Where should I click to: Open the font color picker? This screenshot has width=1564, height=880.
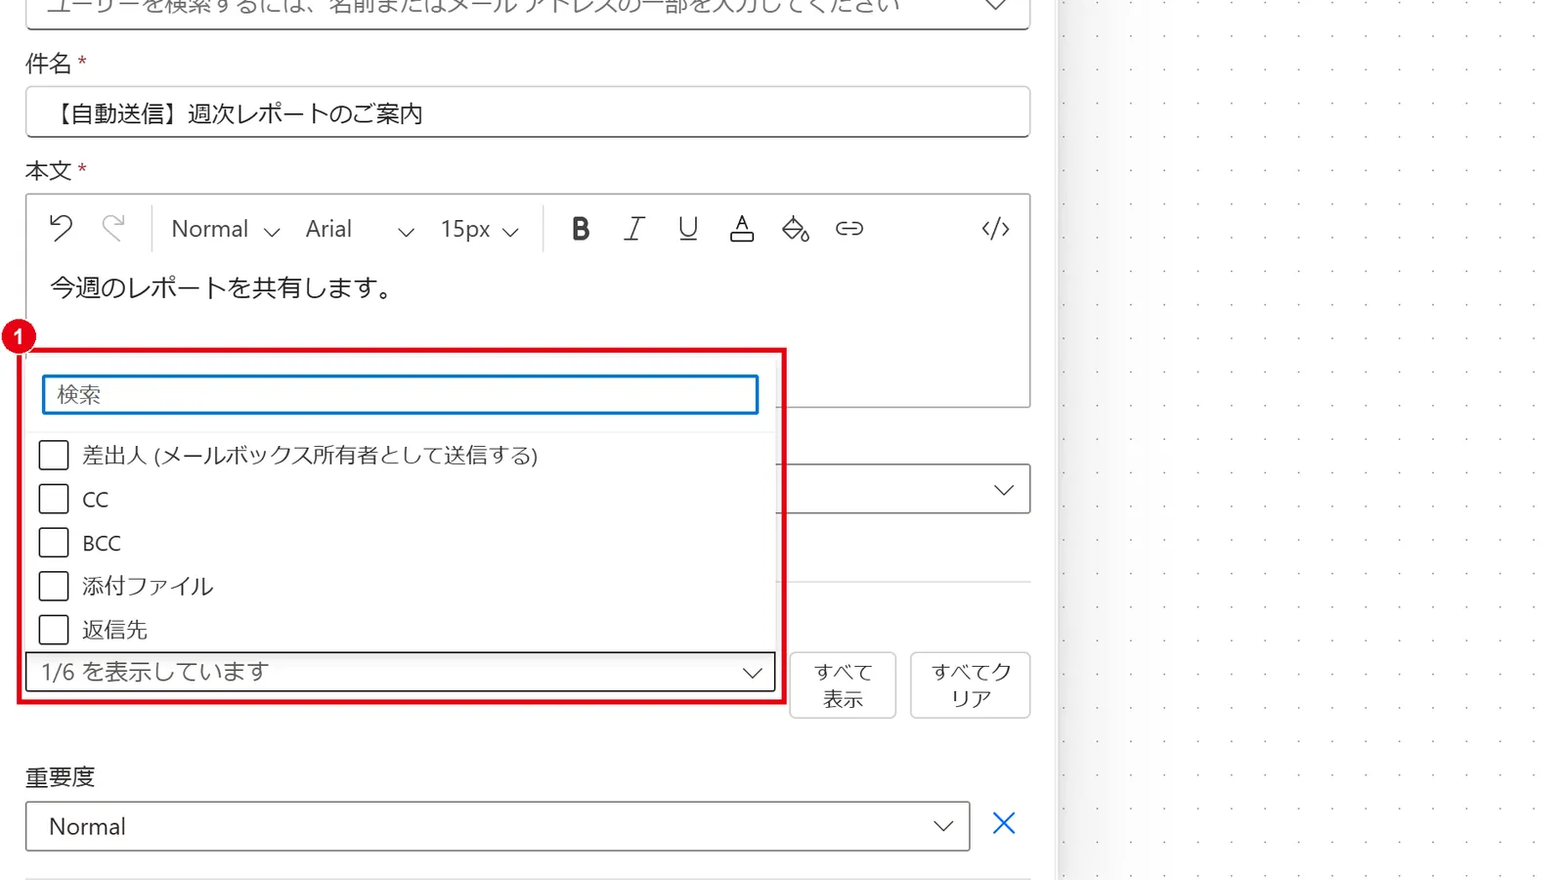click(x=742, y=229)
